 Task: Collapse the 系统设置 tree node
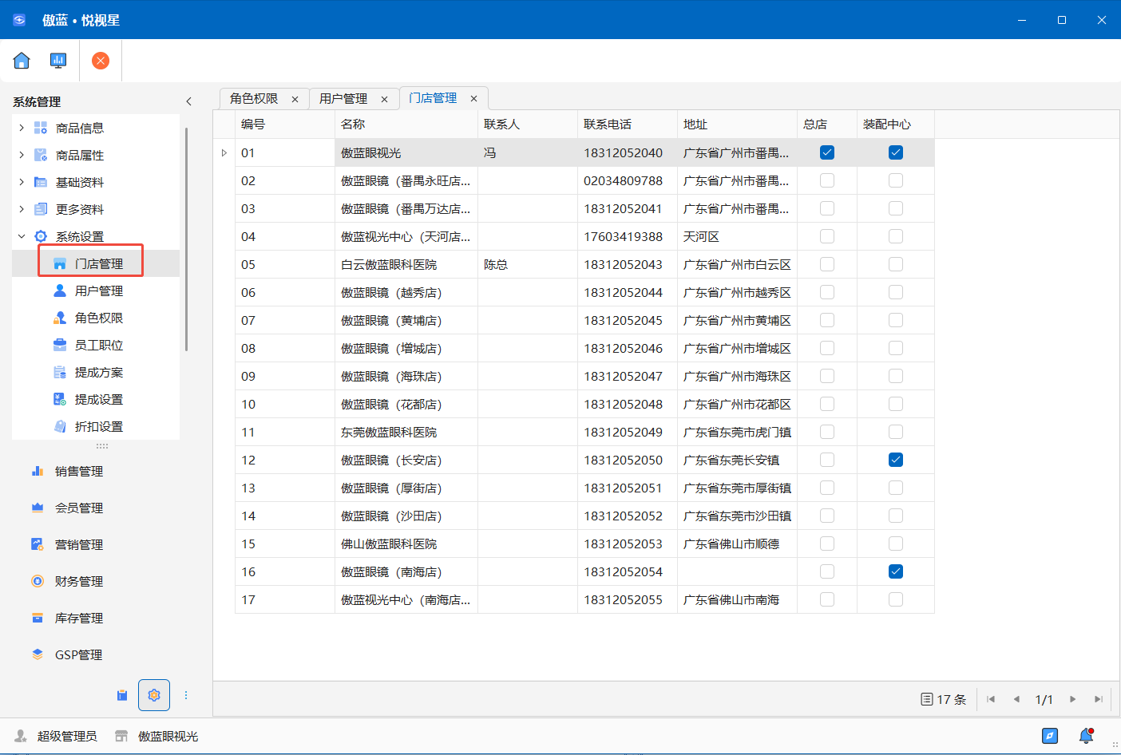pyautogui.click(x=22, y=236)
